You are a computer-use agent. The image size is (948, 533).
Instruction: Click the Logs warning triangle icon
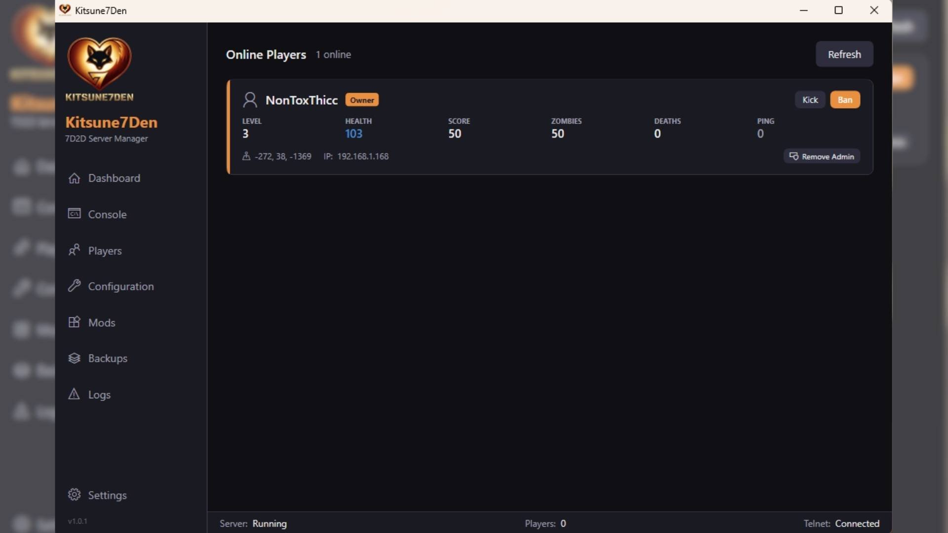tap(74, 394)
